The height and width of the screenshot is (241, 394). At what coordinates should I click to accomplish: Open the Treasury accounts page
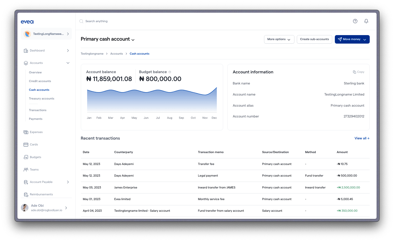(41, 98)
